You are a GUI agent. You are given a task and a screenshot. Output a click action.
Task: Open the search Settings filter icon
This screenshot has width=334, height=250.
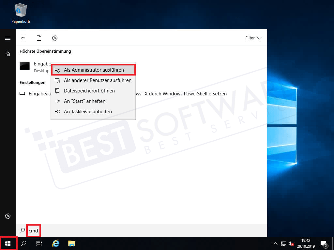[x=54, y=38]
